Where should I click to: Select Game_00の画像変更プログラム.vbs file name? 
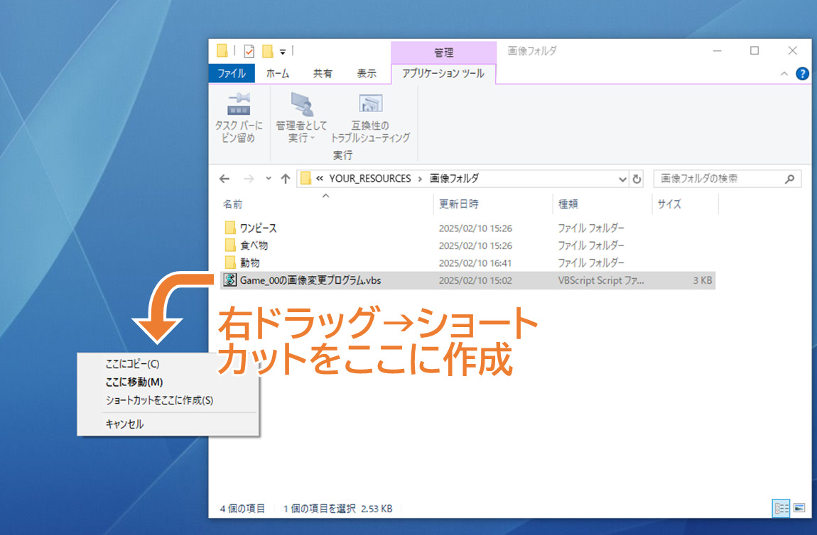pyautogui.click(x=310, y=280)
